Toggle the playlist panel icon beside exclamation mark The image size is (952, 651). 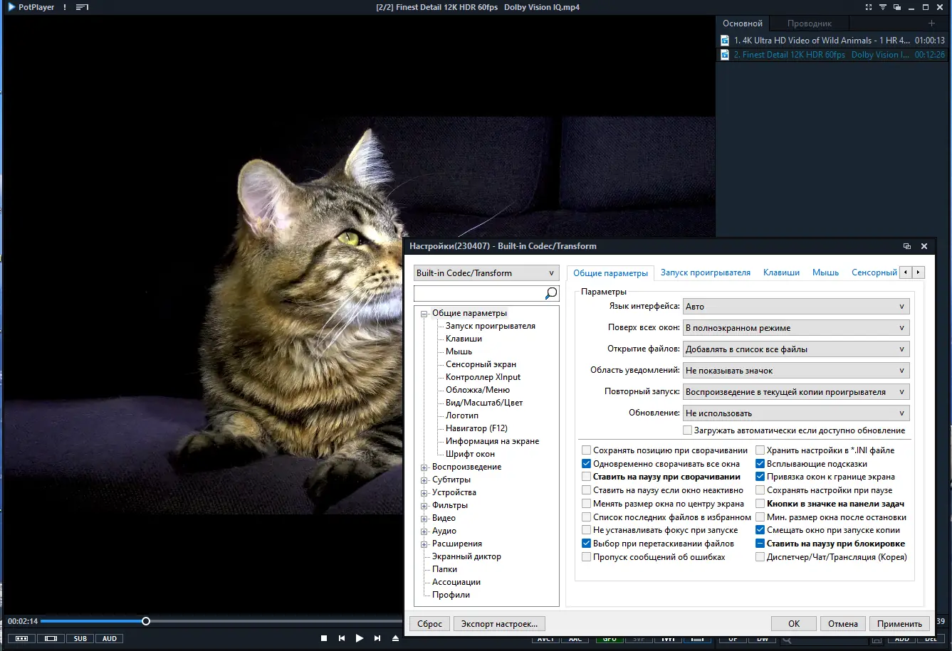pos(82,7)
